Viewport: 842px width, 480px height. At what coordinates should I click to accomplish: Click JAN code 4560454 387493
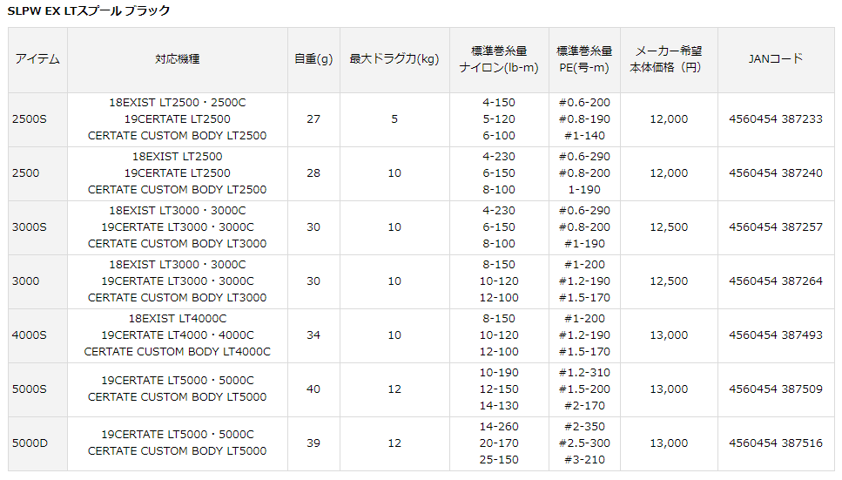coord(776,335)
